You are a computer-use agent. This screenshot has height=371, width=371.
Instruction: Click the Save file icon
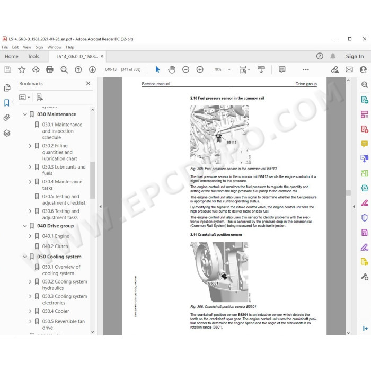[x=7, y=69]
